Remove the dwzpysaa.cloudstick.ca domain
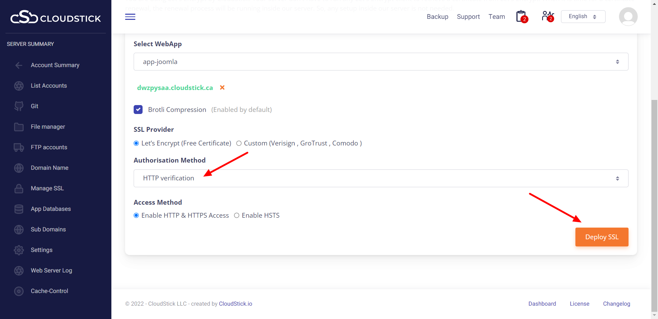The width and height of the screenshot is (658, 319). (x=222, y=88)
